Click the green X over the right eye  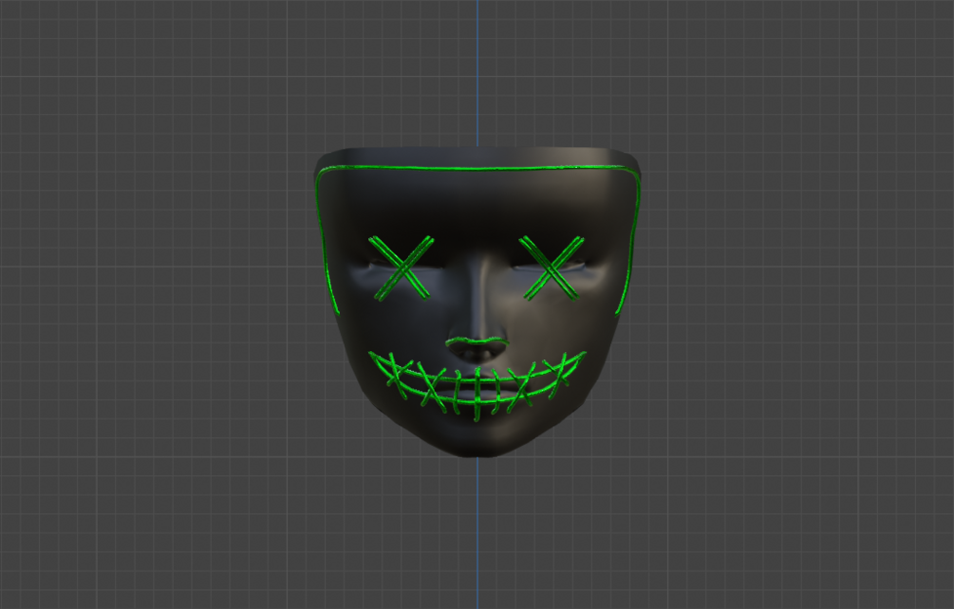(552, 268)
